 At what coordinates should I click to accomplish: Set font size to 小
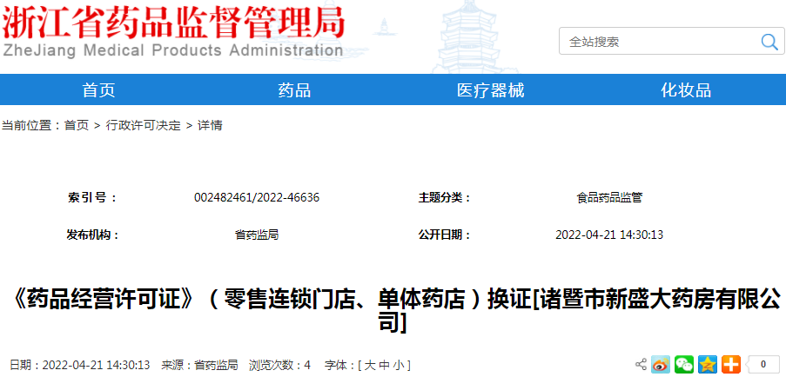[x=398, y=365]
